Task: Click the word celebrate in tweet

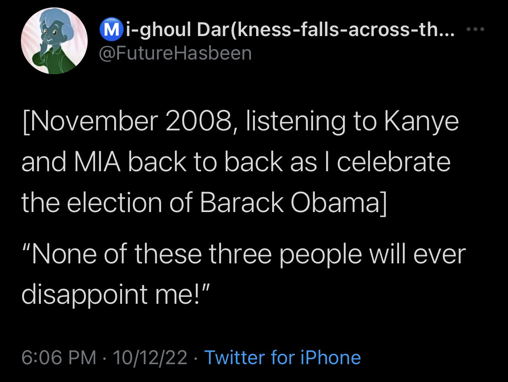Action: point(394,162)
